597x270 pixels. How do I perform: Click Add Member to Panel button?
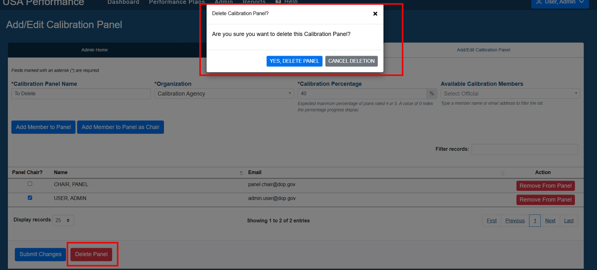43,127
